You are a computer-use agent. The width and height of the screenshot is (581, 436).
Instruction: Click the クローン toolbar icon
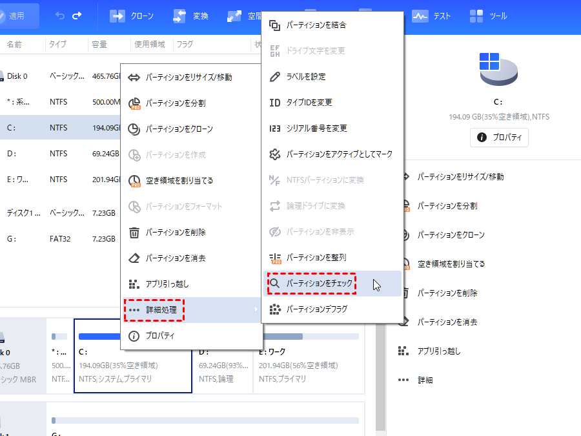(x=117, y=16)
